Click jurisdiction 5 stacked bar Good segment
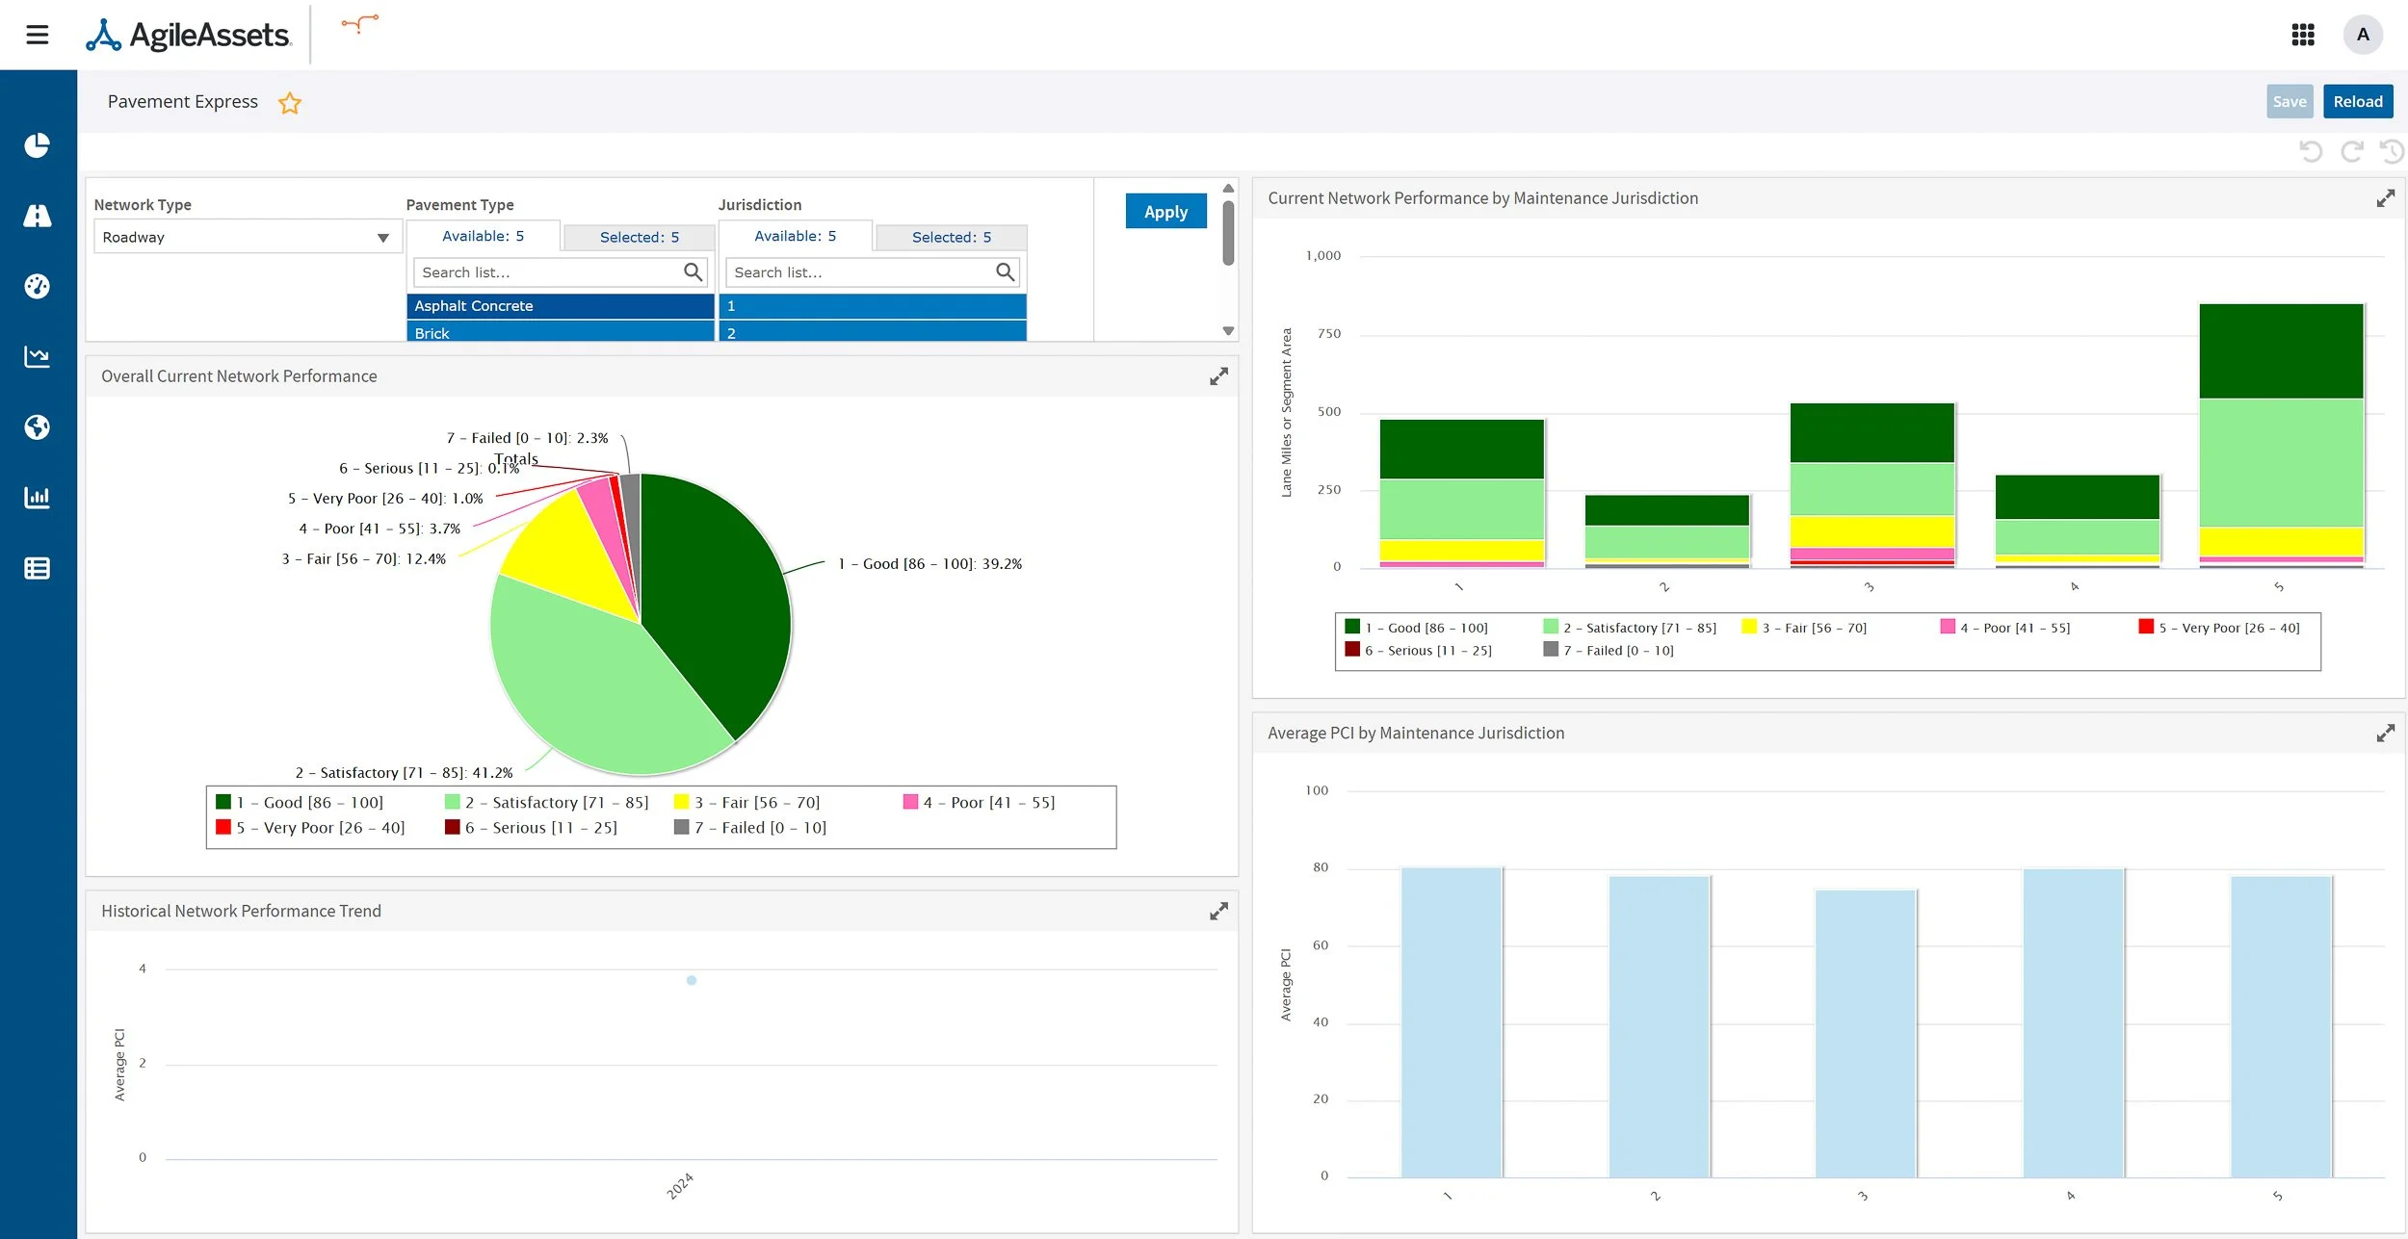 [x=2280, y=350]
